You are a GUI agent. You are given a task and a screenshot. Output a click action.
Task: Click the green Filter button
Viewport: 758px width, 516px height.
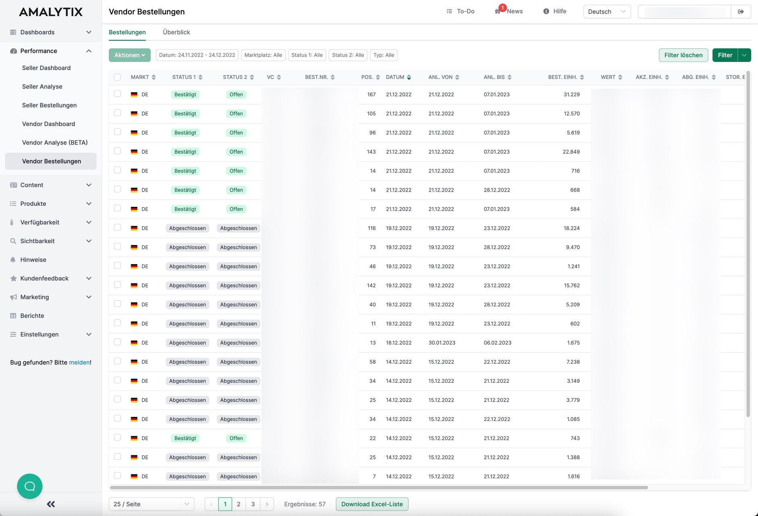point(725,55)
